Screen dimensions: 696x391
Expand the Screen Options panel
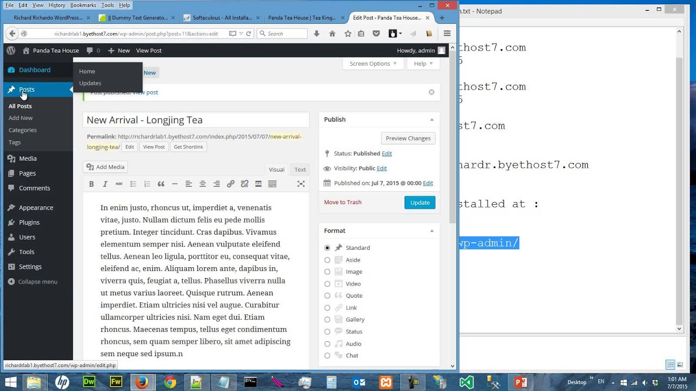click(x=373, y=64)
